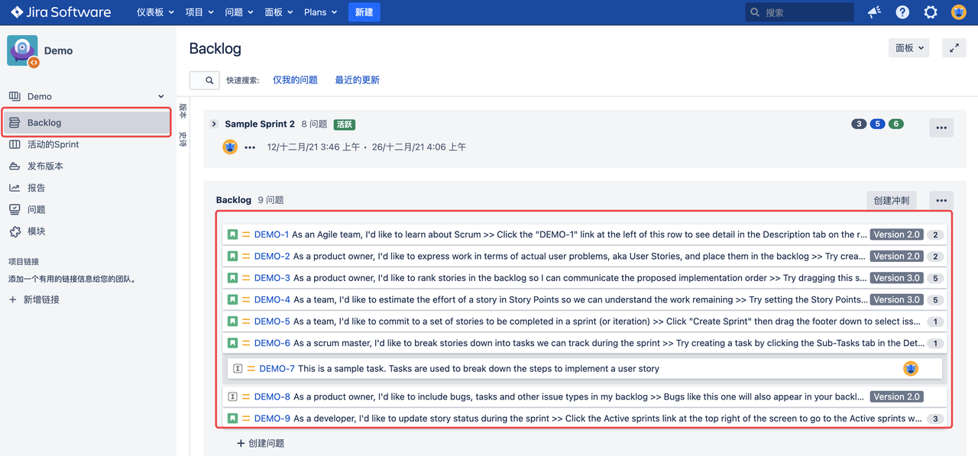The width and height of the screenshot is (978, 456).
Task: Click the blue 新建 button
Action: click(x=364, y=12)
